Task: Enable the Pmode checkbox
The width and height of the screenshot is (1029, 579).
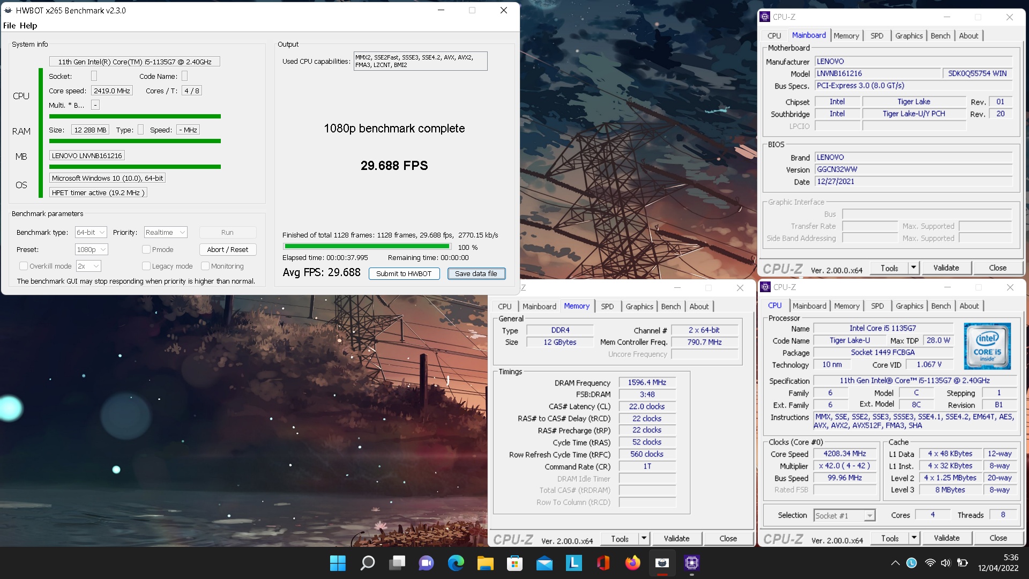Action: pyautogui.click(x=146, y=249)
